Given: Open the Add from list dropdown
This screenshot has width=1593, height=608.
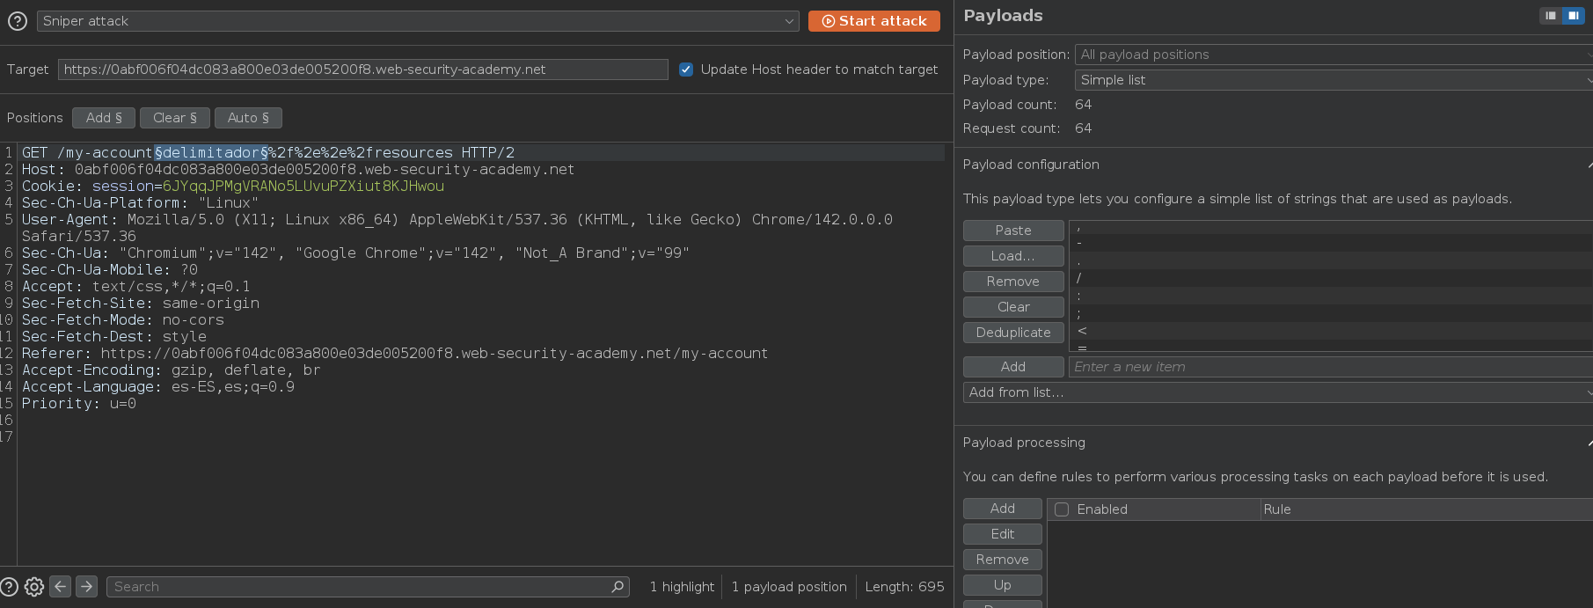Looking at the screenshot, I should (x=1277, y=392).
